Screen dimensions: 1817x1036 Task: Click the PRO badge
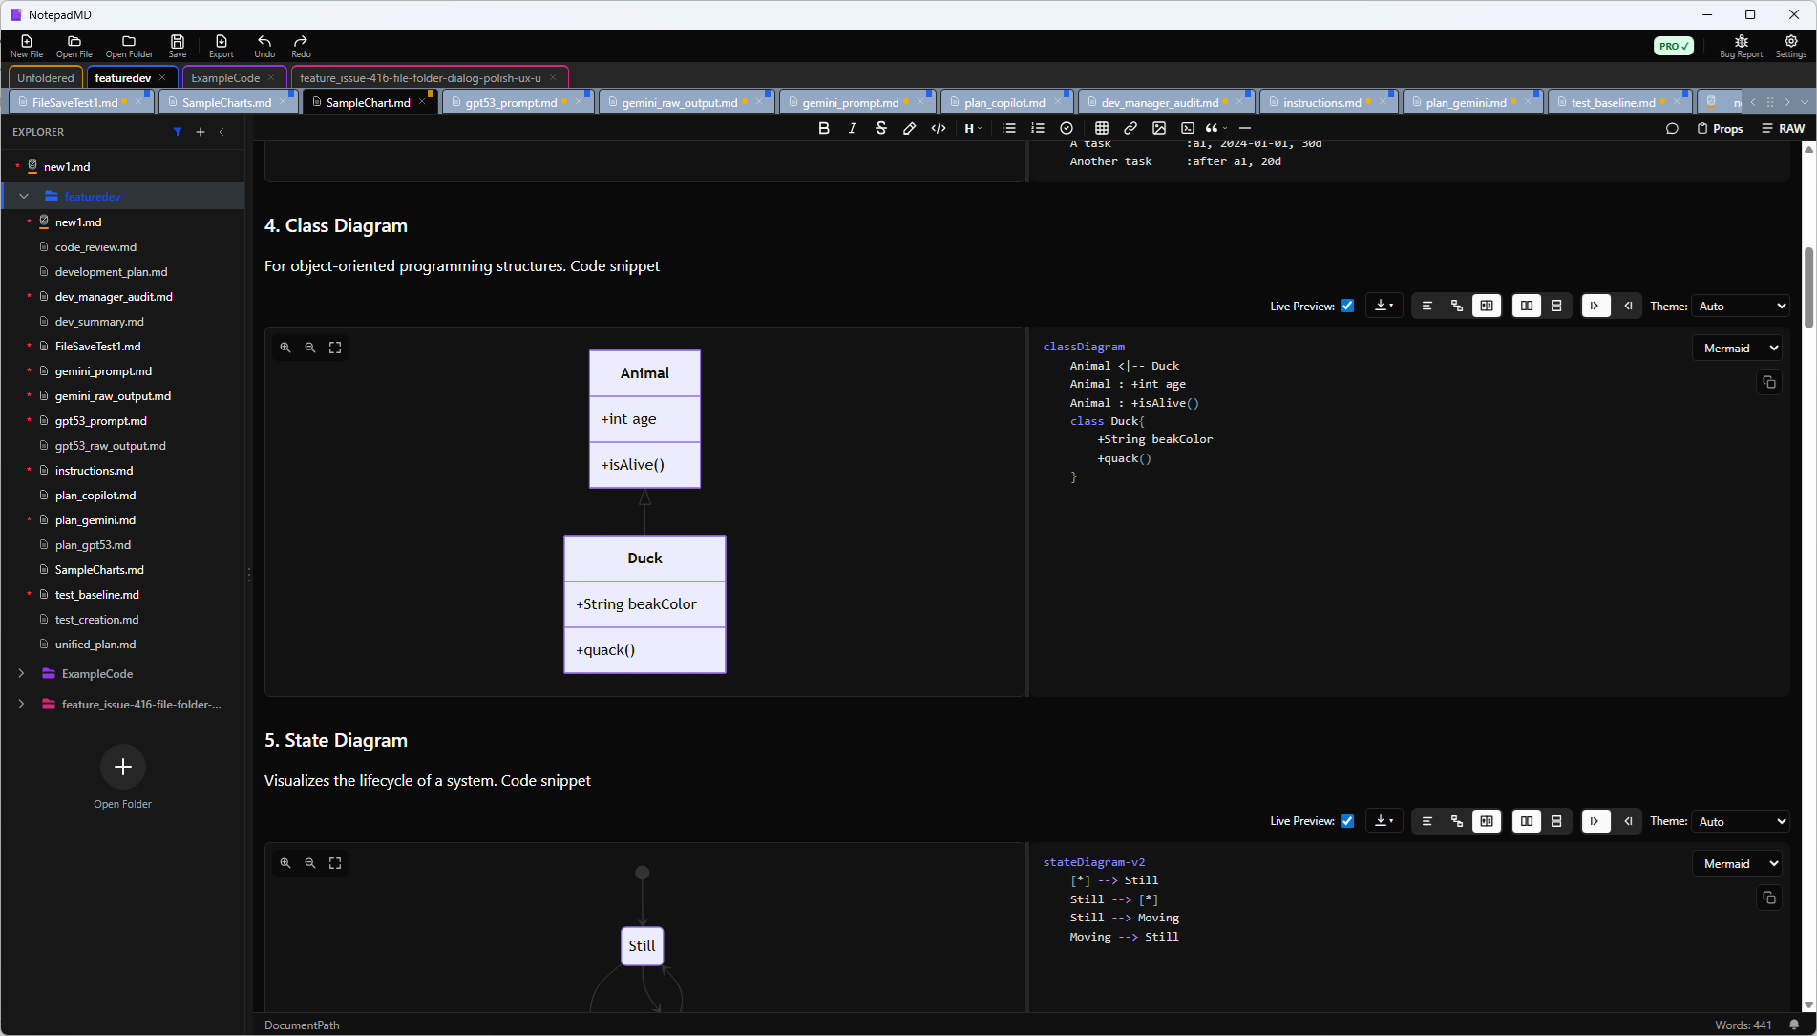pyautogui.click(x=1673, y=46)
